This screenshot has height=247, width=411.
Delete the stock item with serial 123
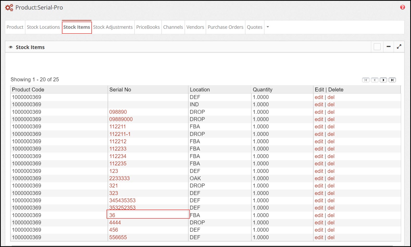pos(331,171)
